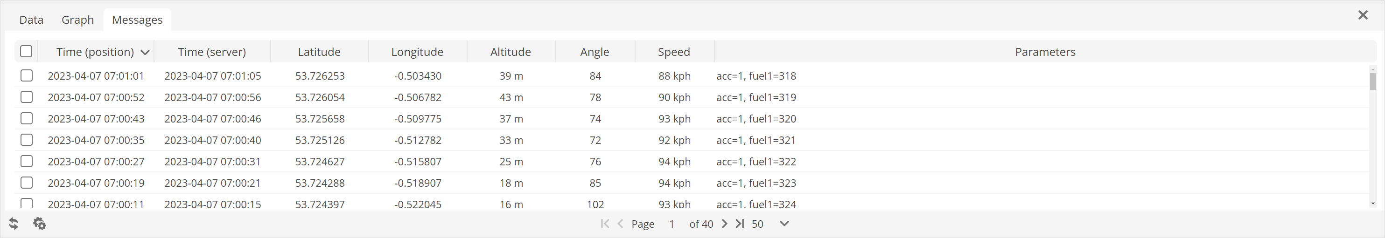Go to the previous page arrow
The width and height of the screenshot is (1385, 238).
(620, 224)
